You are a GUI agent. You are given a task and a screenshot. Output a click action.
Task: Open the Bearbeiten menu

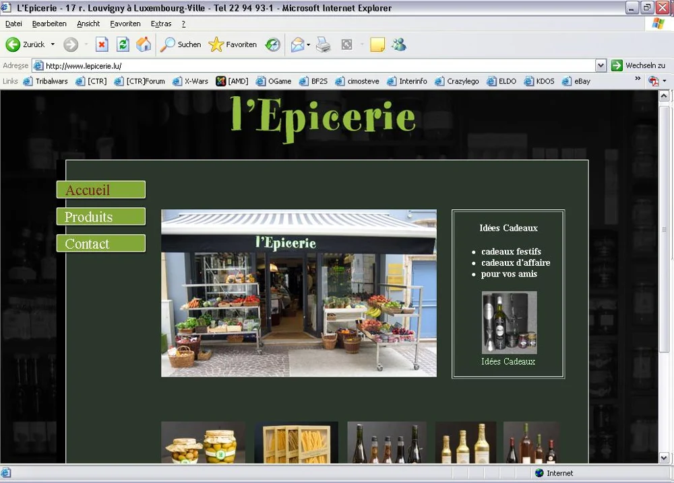click(x=49, y=24)
